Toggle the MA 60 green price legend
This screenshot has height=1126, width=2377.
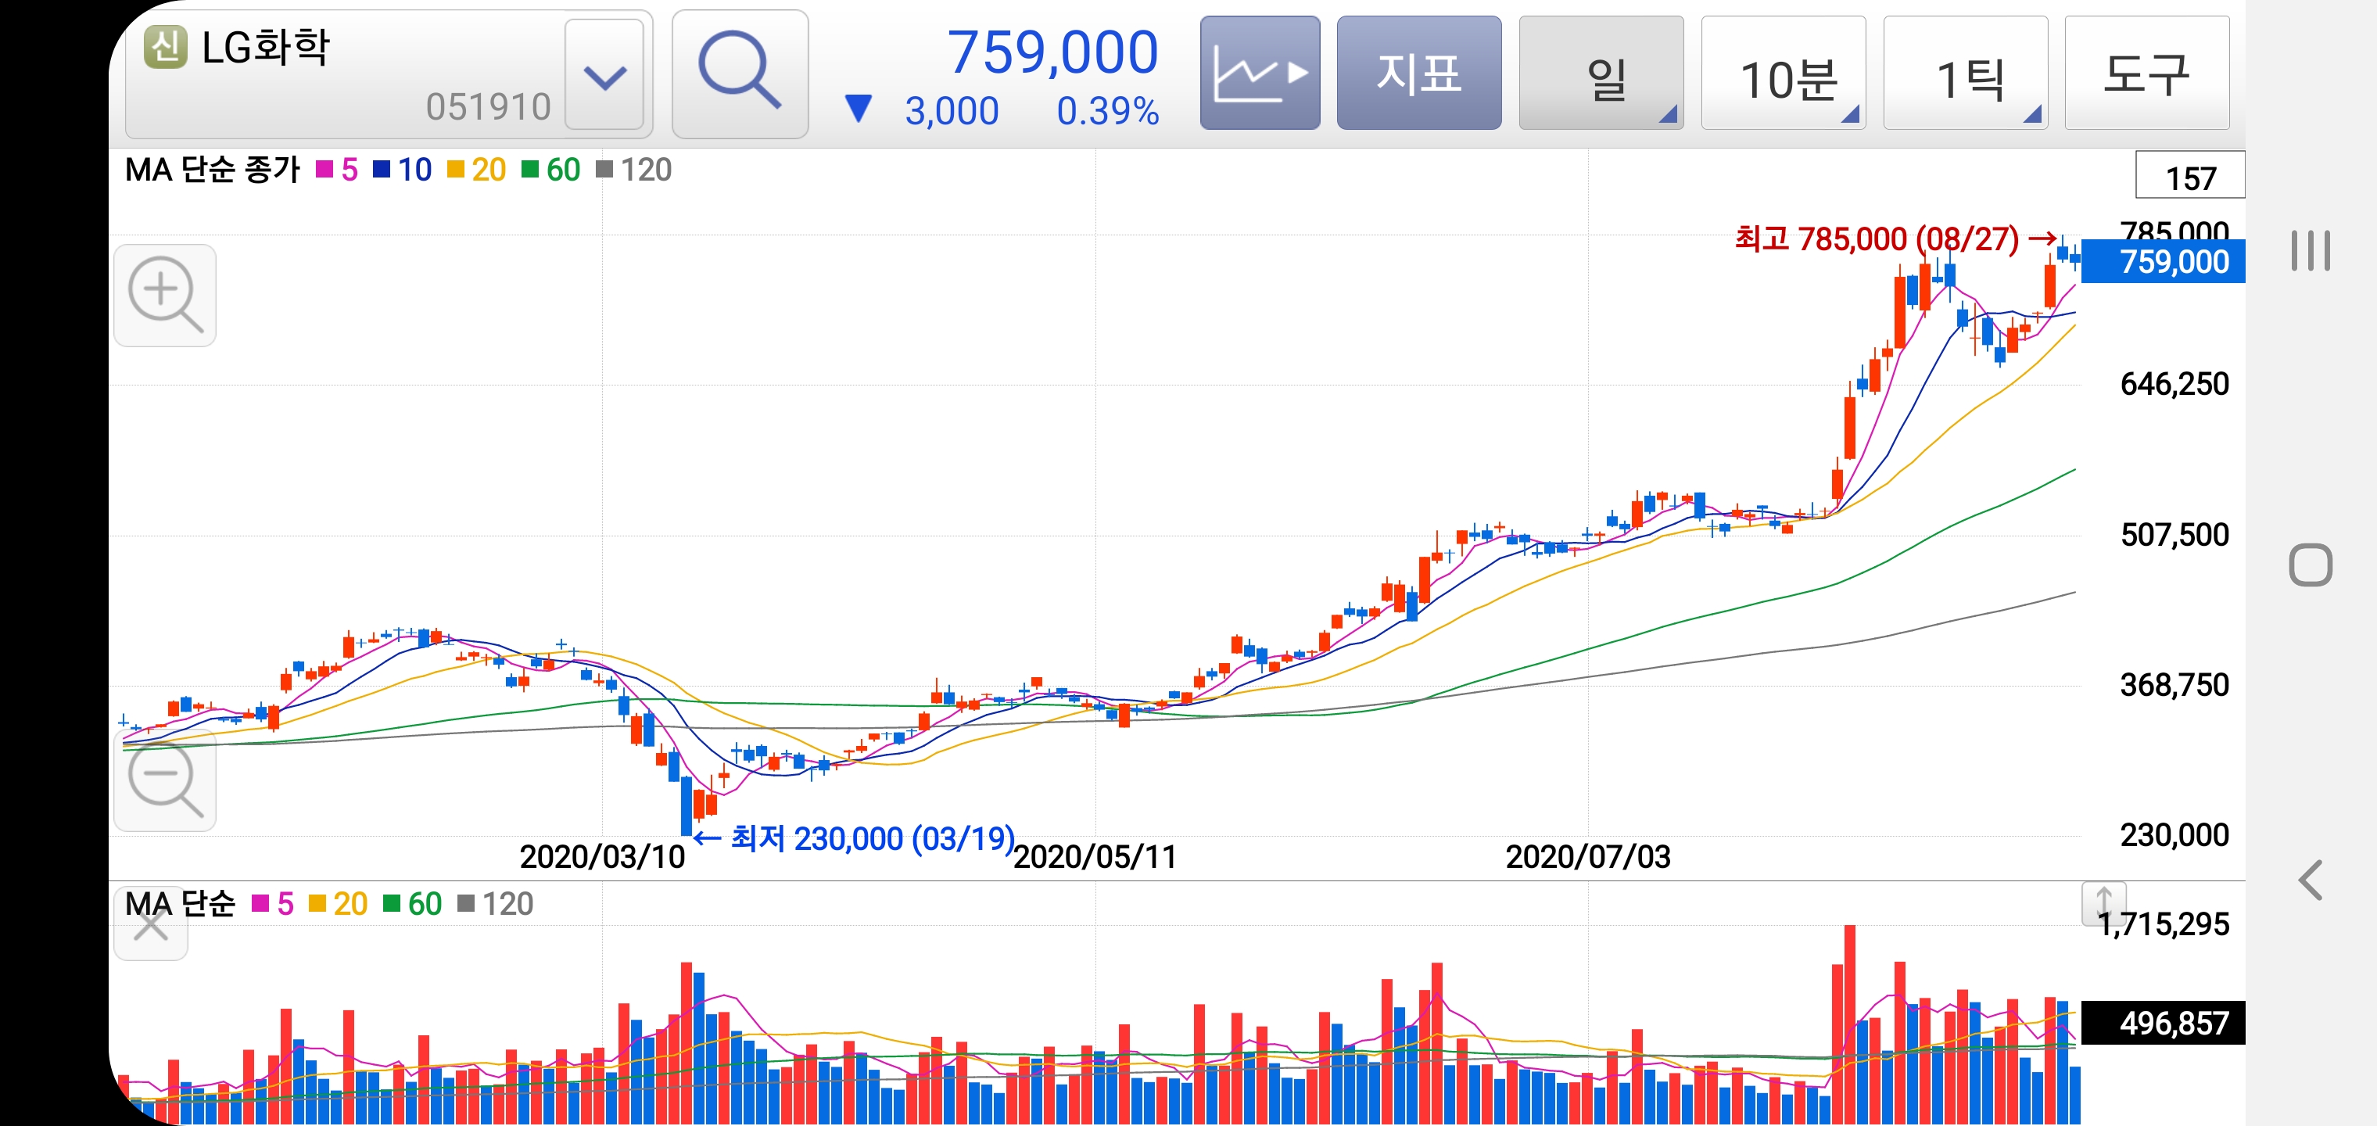pyautogui.click(x=551, y=170)
